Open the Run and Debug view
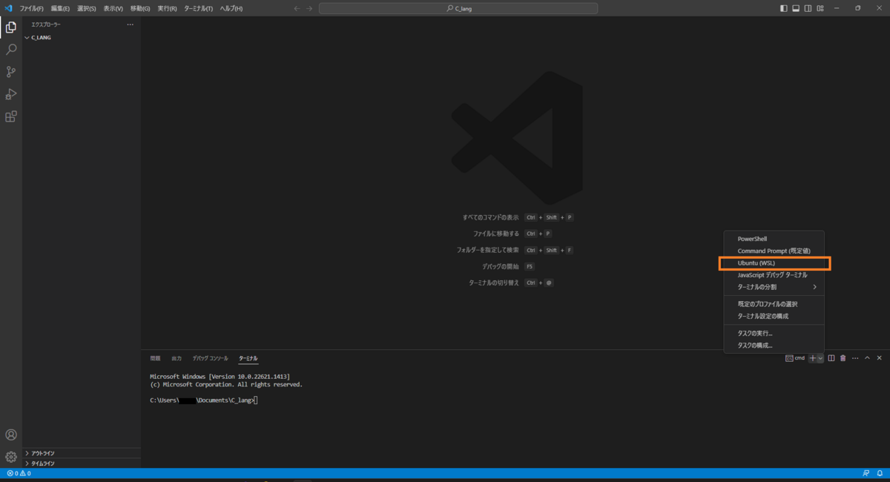This screenshot has height=482, width=890. 11,94
